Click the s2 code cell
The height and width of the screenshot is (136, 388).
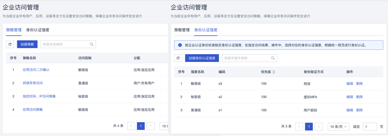221,97
